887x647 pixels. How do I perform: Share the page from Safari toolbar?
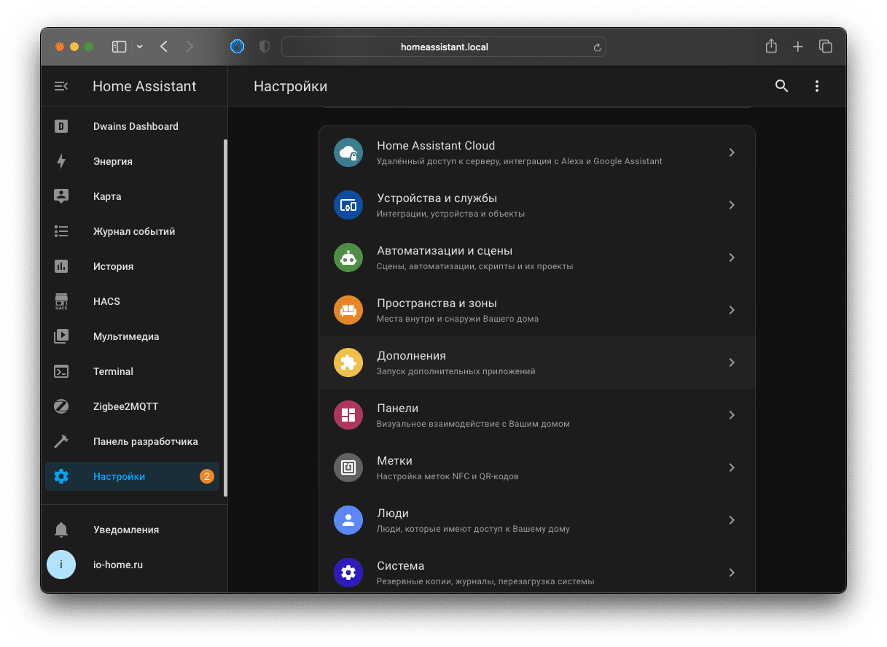[771, 46]
